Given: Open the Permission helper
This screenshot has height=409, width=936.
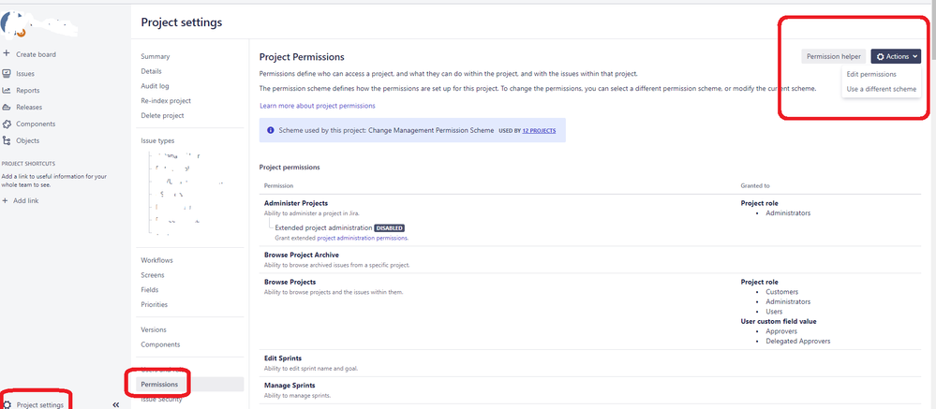Looking at the screenshot, I should coord(833,57).
